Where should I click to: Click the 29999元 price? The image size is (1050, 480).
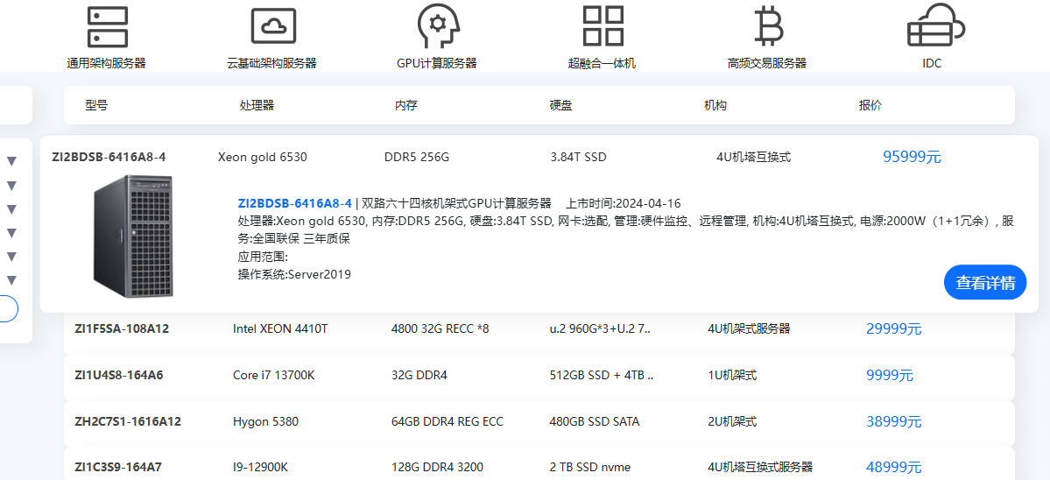tap(894, 328)
